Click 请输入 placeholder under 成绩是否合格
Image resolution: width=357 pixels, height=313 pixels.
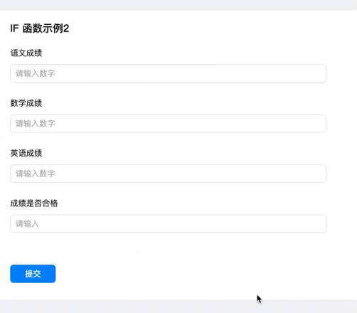pos(27,223)
